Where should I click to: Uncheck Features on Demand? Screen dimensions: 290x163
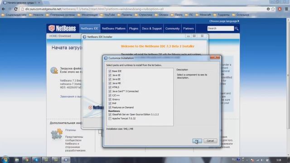110,107
